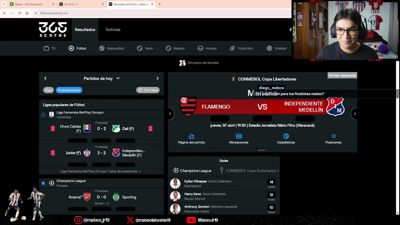Click the featured match carousel dots

[x=262, y=150]
